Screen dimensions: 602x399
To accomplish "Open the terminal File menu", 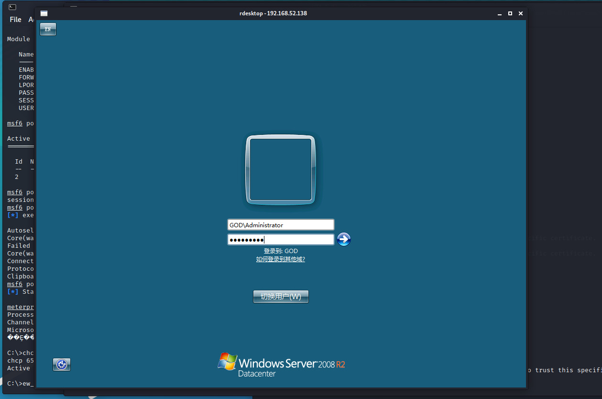I will point(15,20).
